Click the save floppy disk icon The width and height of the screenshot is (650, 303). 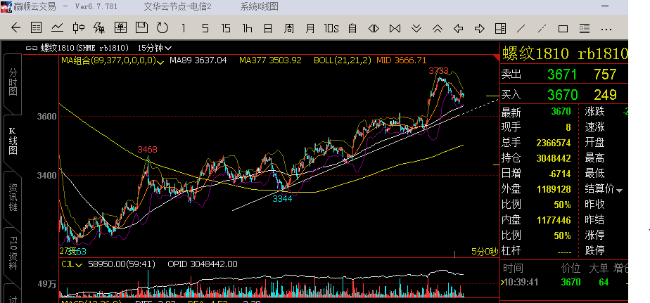click(x=141, y=28)
